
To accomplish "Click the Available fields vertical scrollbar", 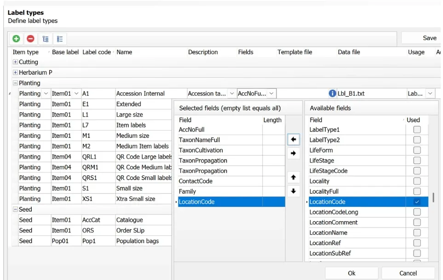I will 433,198.
